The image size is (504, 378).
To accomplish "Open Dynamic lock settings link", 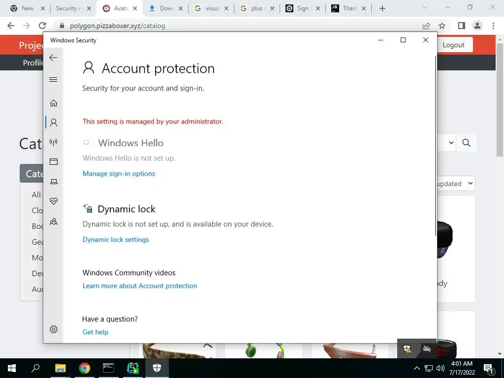I will tap(116, 240).
